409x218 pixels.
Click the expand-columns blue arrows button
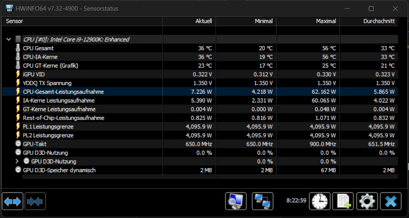point(12,201)
